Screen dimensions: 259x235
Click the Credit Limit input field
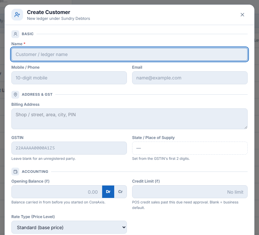coord(190,192)
